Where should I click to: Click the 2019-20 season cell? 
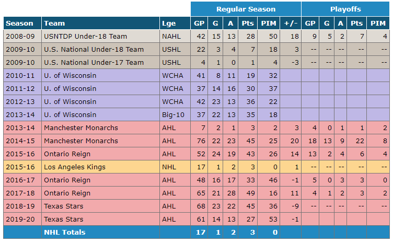pos(20,219)
